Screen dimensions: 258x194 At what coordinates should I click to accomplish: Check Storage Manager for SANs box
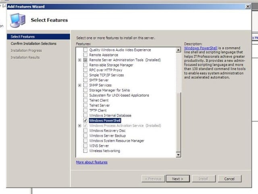(x=85, y=90)
